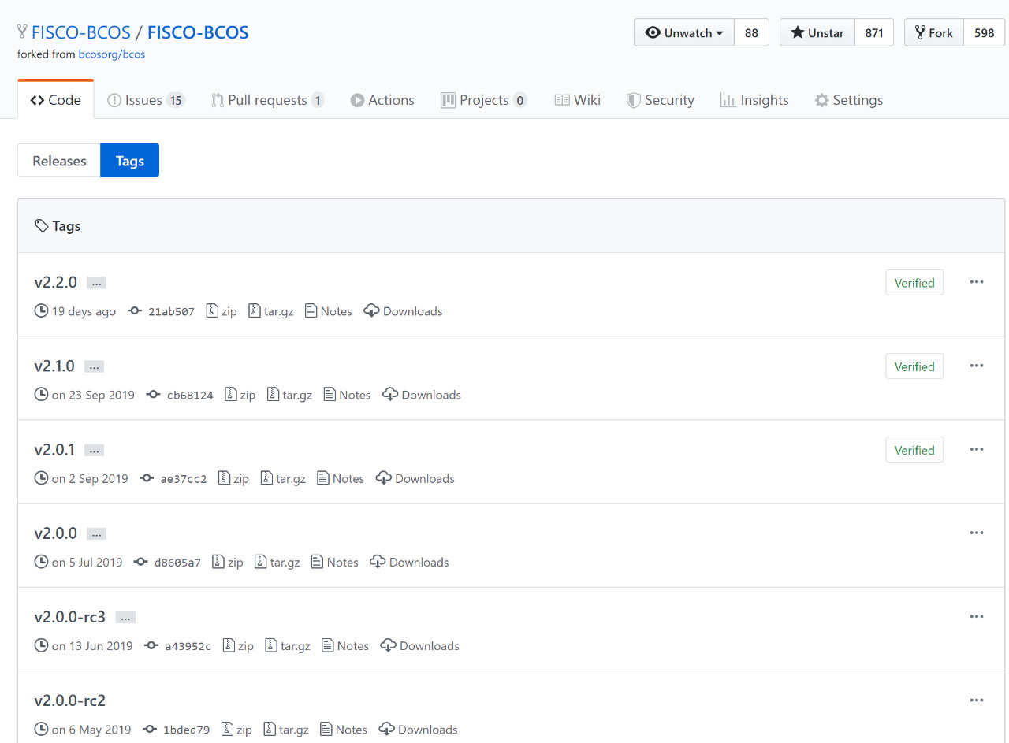Screen dimensions: 1009x743
Task: Expand the tag message ellipsis next to v2.2.0
Action: 96,283
